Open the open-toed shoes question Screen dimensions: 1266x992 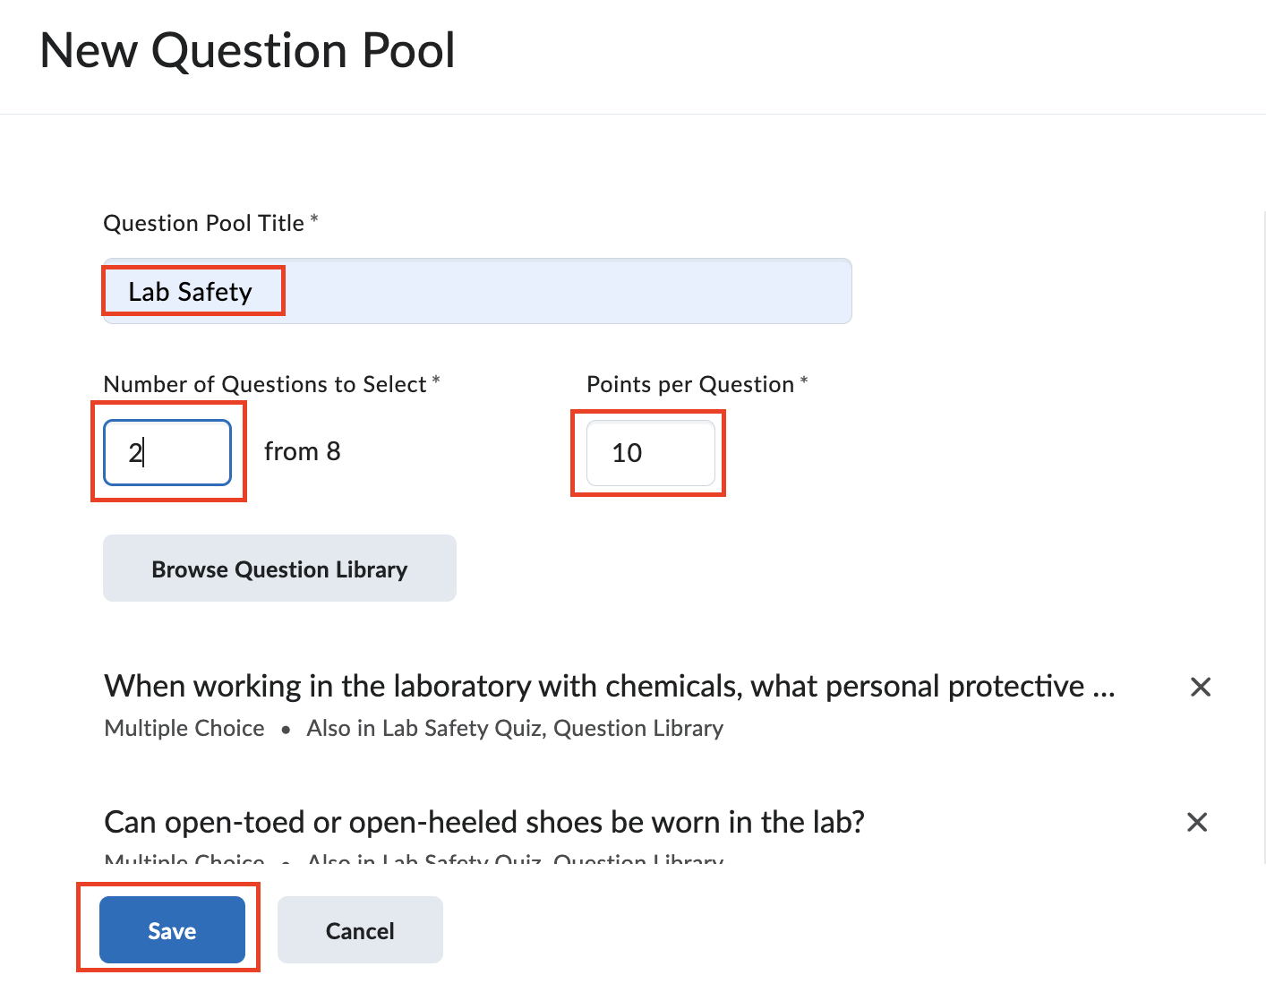(483, 822)
